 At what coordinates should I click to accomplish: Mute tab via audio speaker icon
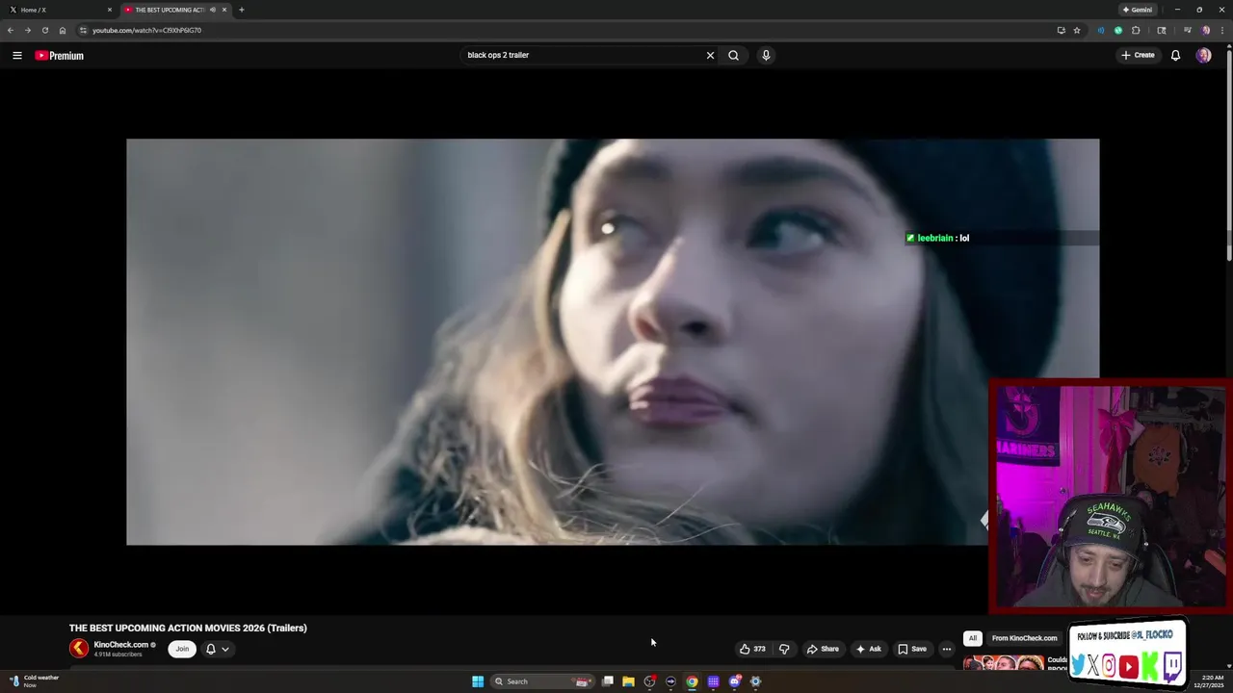tap(213, 10)
